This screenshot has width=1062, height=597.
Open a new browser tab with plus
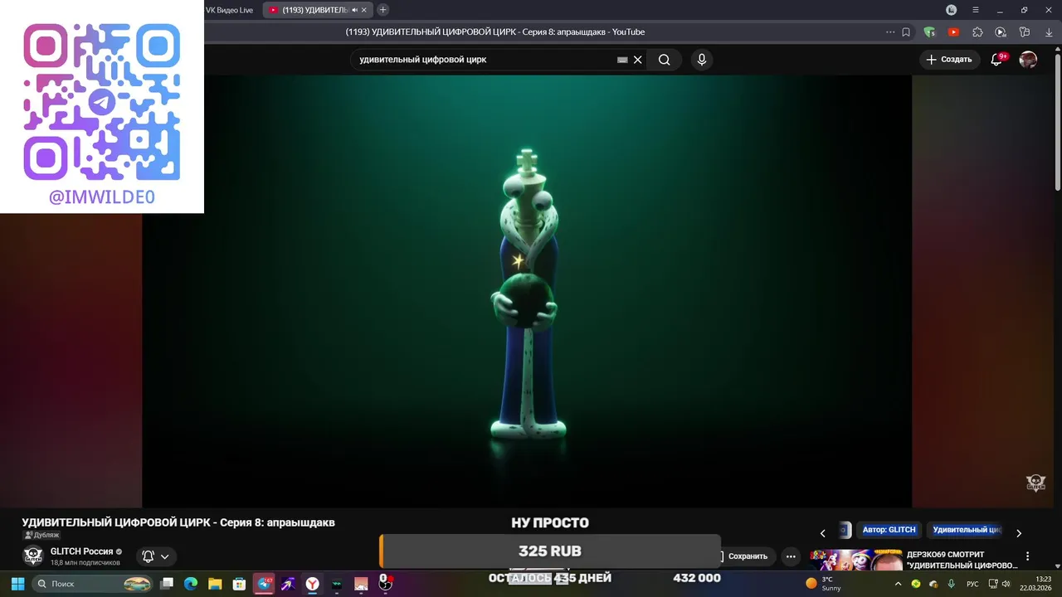(382, 10)
